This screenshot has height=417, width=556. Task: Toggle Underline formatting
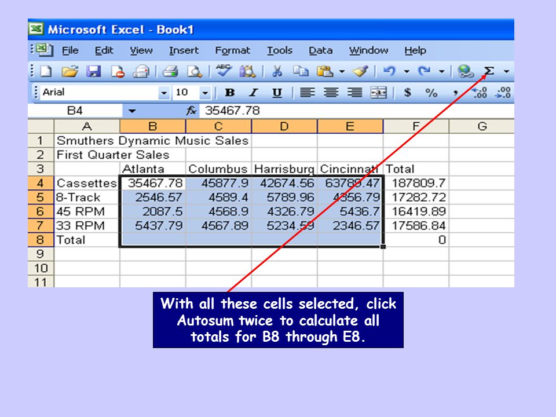coord(277,93)
